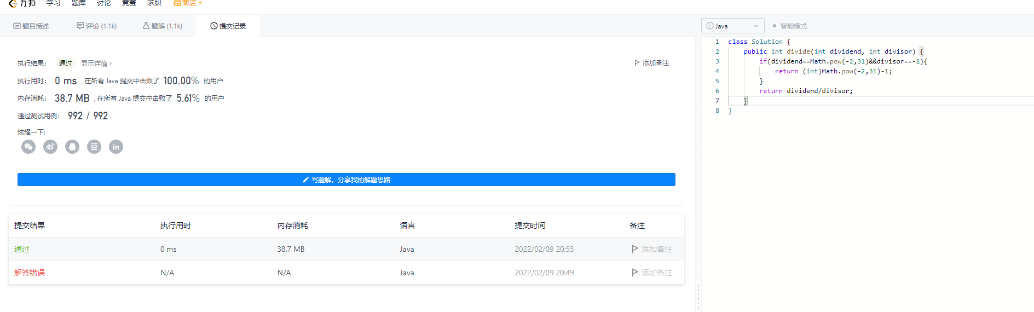Click 内存消耗 column header
1034x312 pixels.
[292, 226]
